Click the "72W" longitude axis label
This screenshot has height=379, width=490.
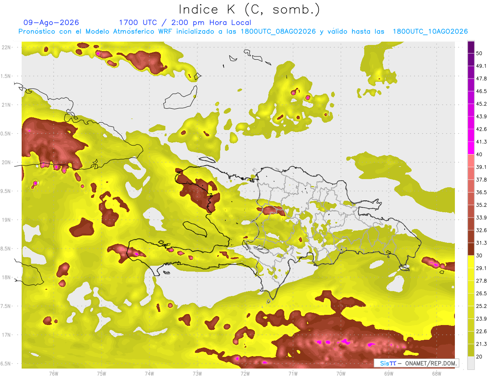point(245,373)
